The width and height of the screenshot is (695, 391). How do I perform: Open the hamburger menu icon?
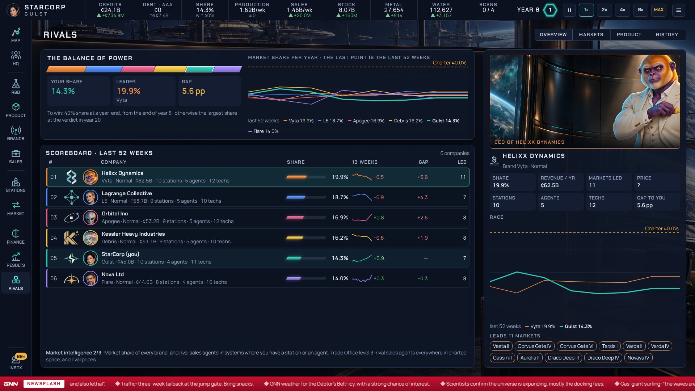pos(679,10)
